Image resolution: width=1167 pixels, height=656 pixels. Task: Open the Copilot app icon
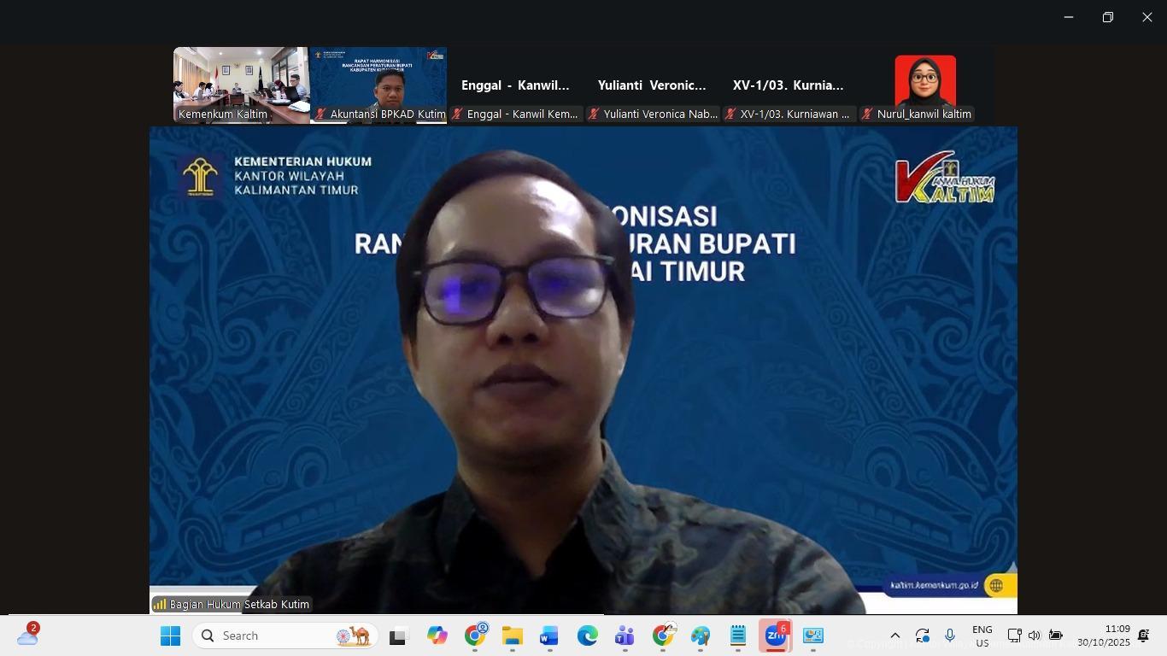[437, 636]
